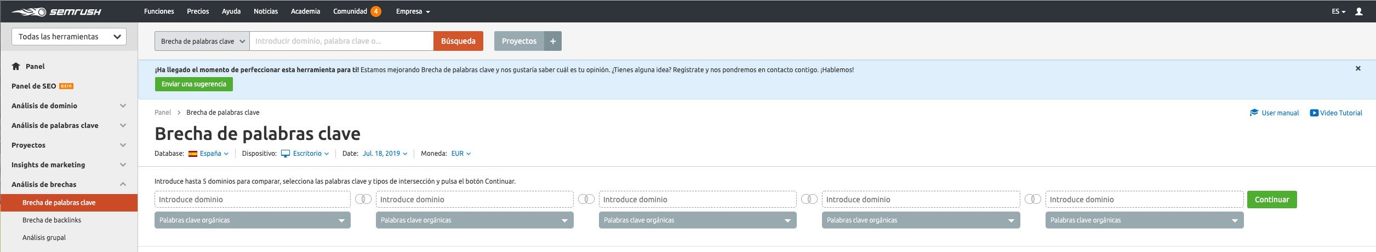Click the Panel breadcrumb link
Screen dimensions: 1376x252
163,113
